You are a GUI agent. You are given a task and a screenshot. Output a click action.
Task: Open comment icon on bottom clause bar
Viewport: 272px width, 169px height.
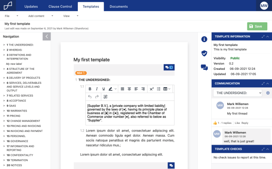click(171, 165)
